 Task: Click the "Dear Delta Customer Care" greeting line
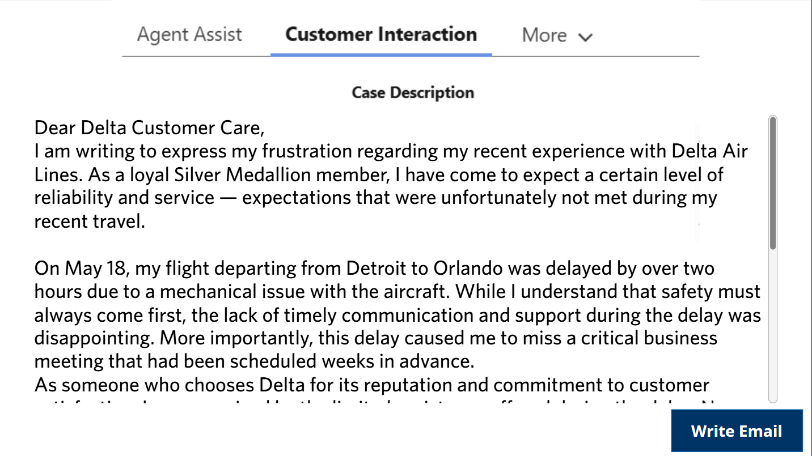(149, 128)
